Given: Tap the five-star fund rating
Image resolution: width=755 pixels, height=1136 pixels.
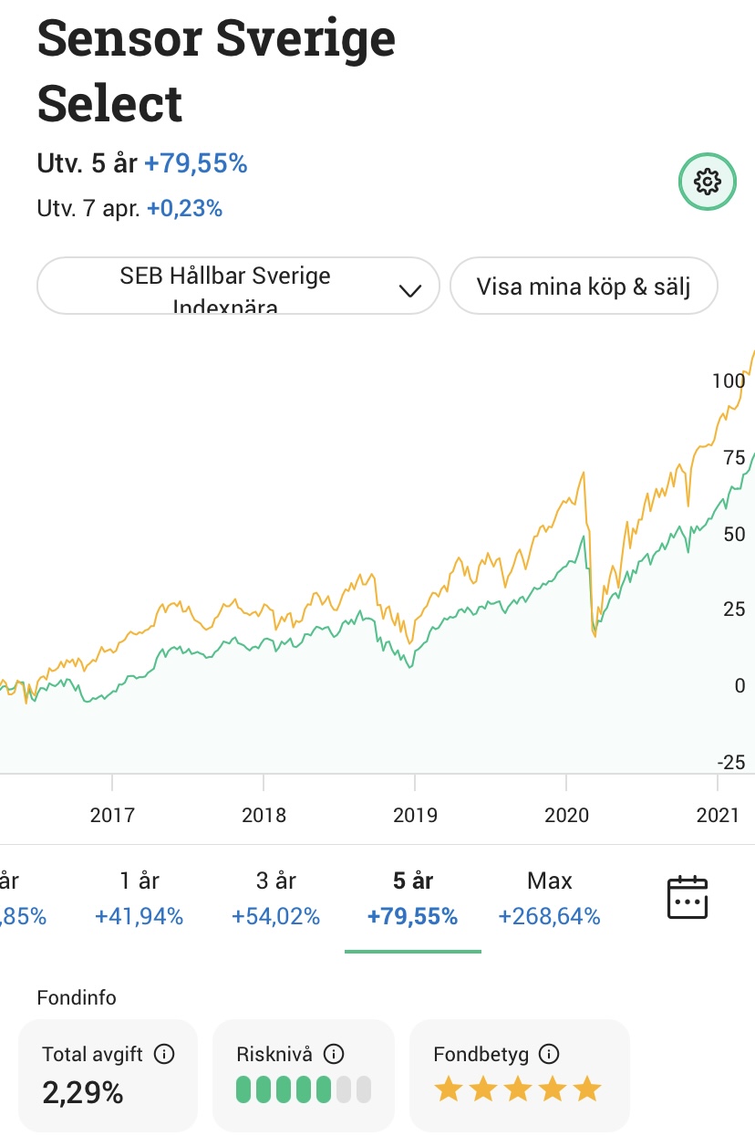Looking at the screenshot, I should 518,1089.
